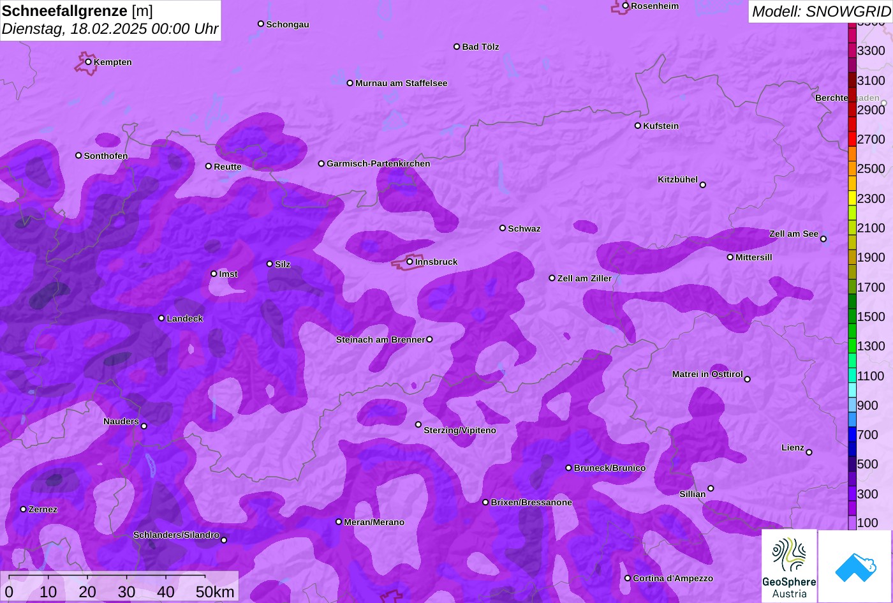Image resolution: width=893 pixels, height=603 pixels.
Task: Click the Imst marker dot
Action: coord(214,274)
